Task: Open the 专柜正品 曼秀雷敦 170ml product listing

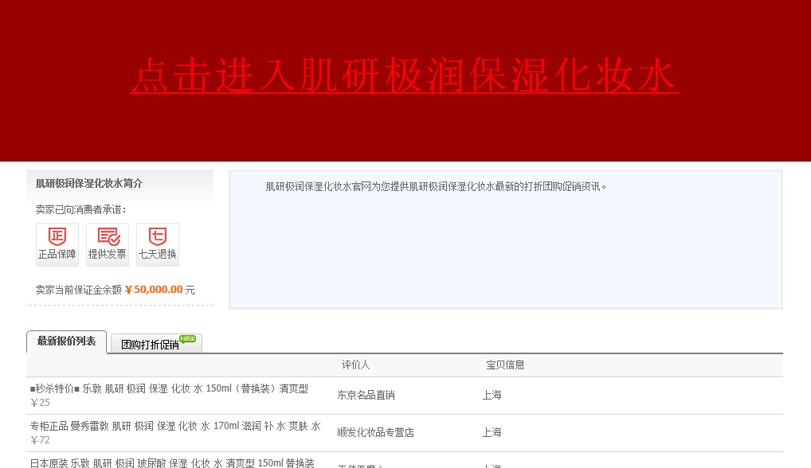Action: point(175,426)
